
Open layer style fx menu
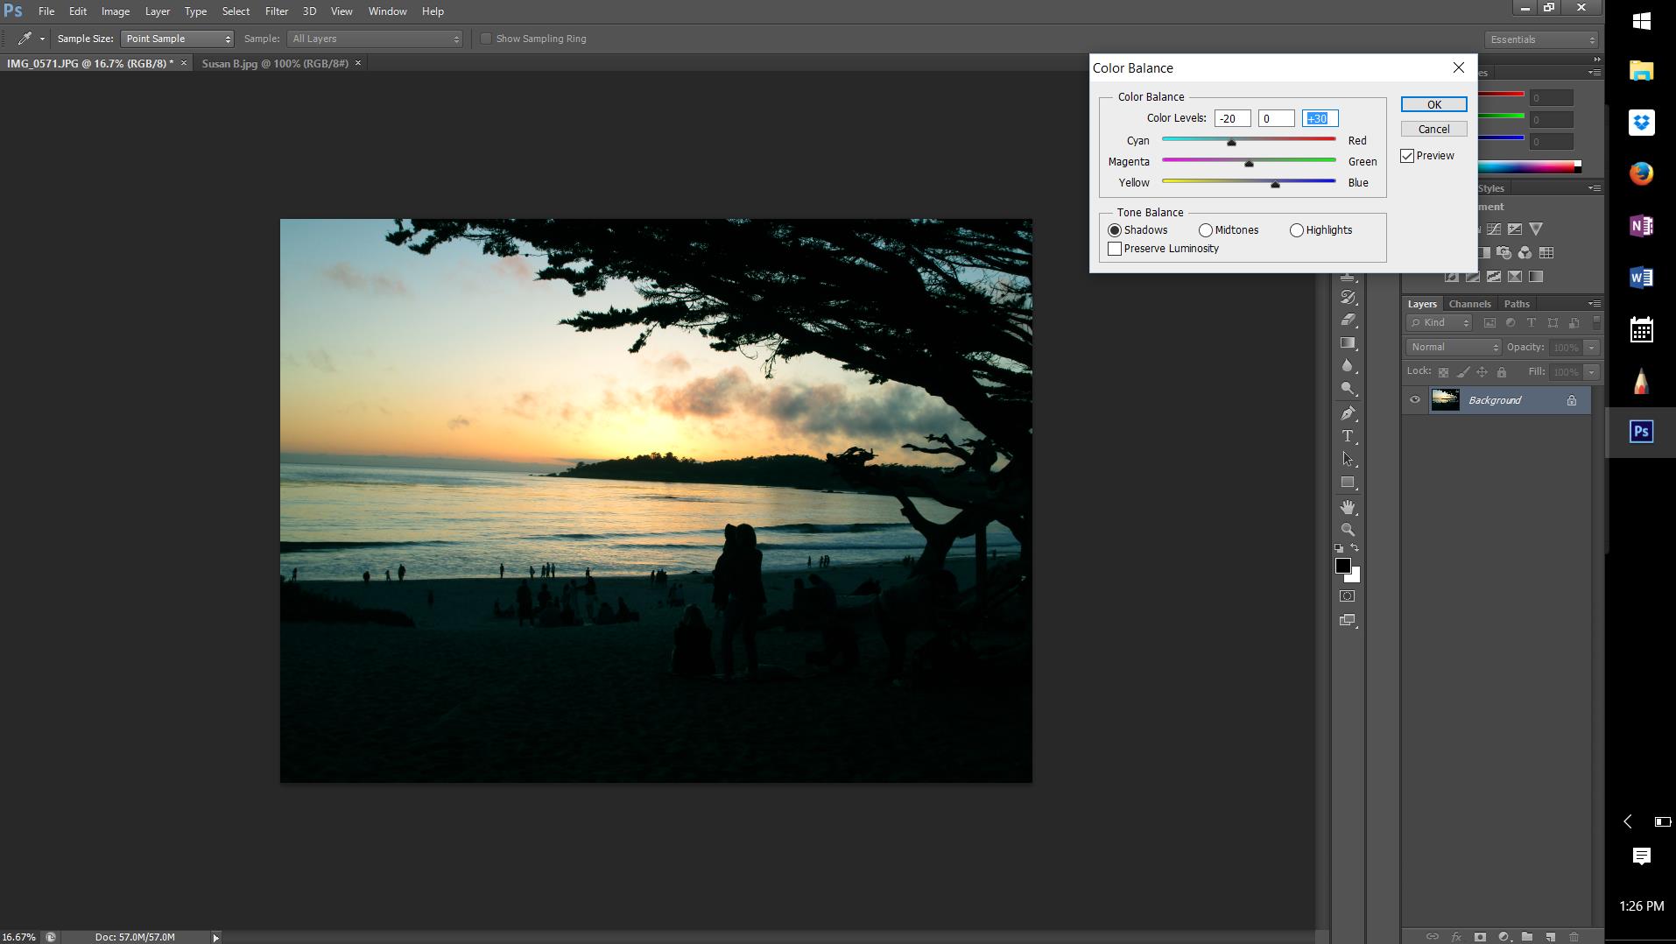click(1456, 937)
